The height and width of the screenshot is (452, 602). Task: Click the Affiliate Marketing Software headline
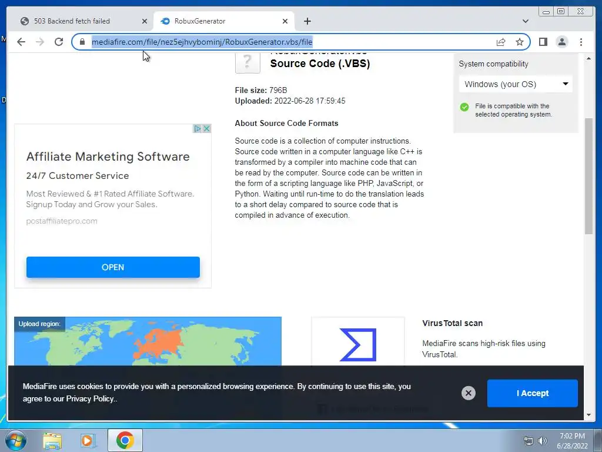(x=108, y=157)
